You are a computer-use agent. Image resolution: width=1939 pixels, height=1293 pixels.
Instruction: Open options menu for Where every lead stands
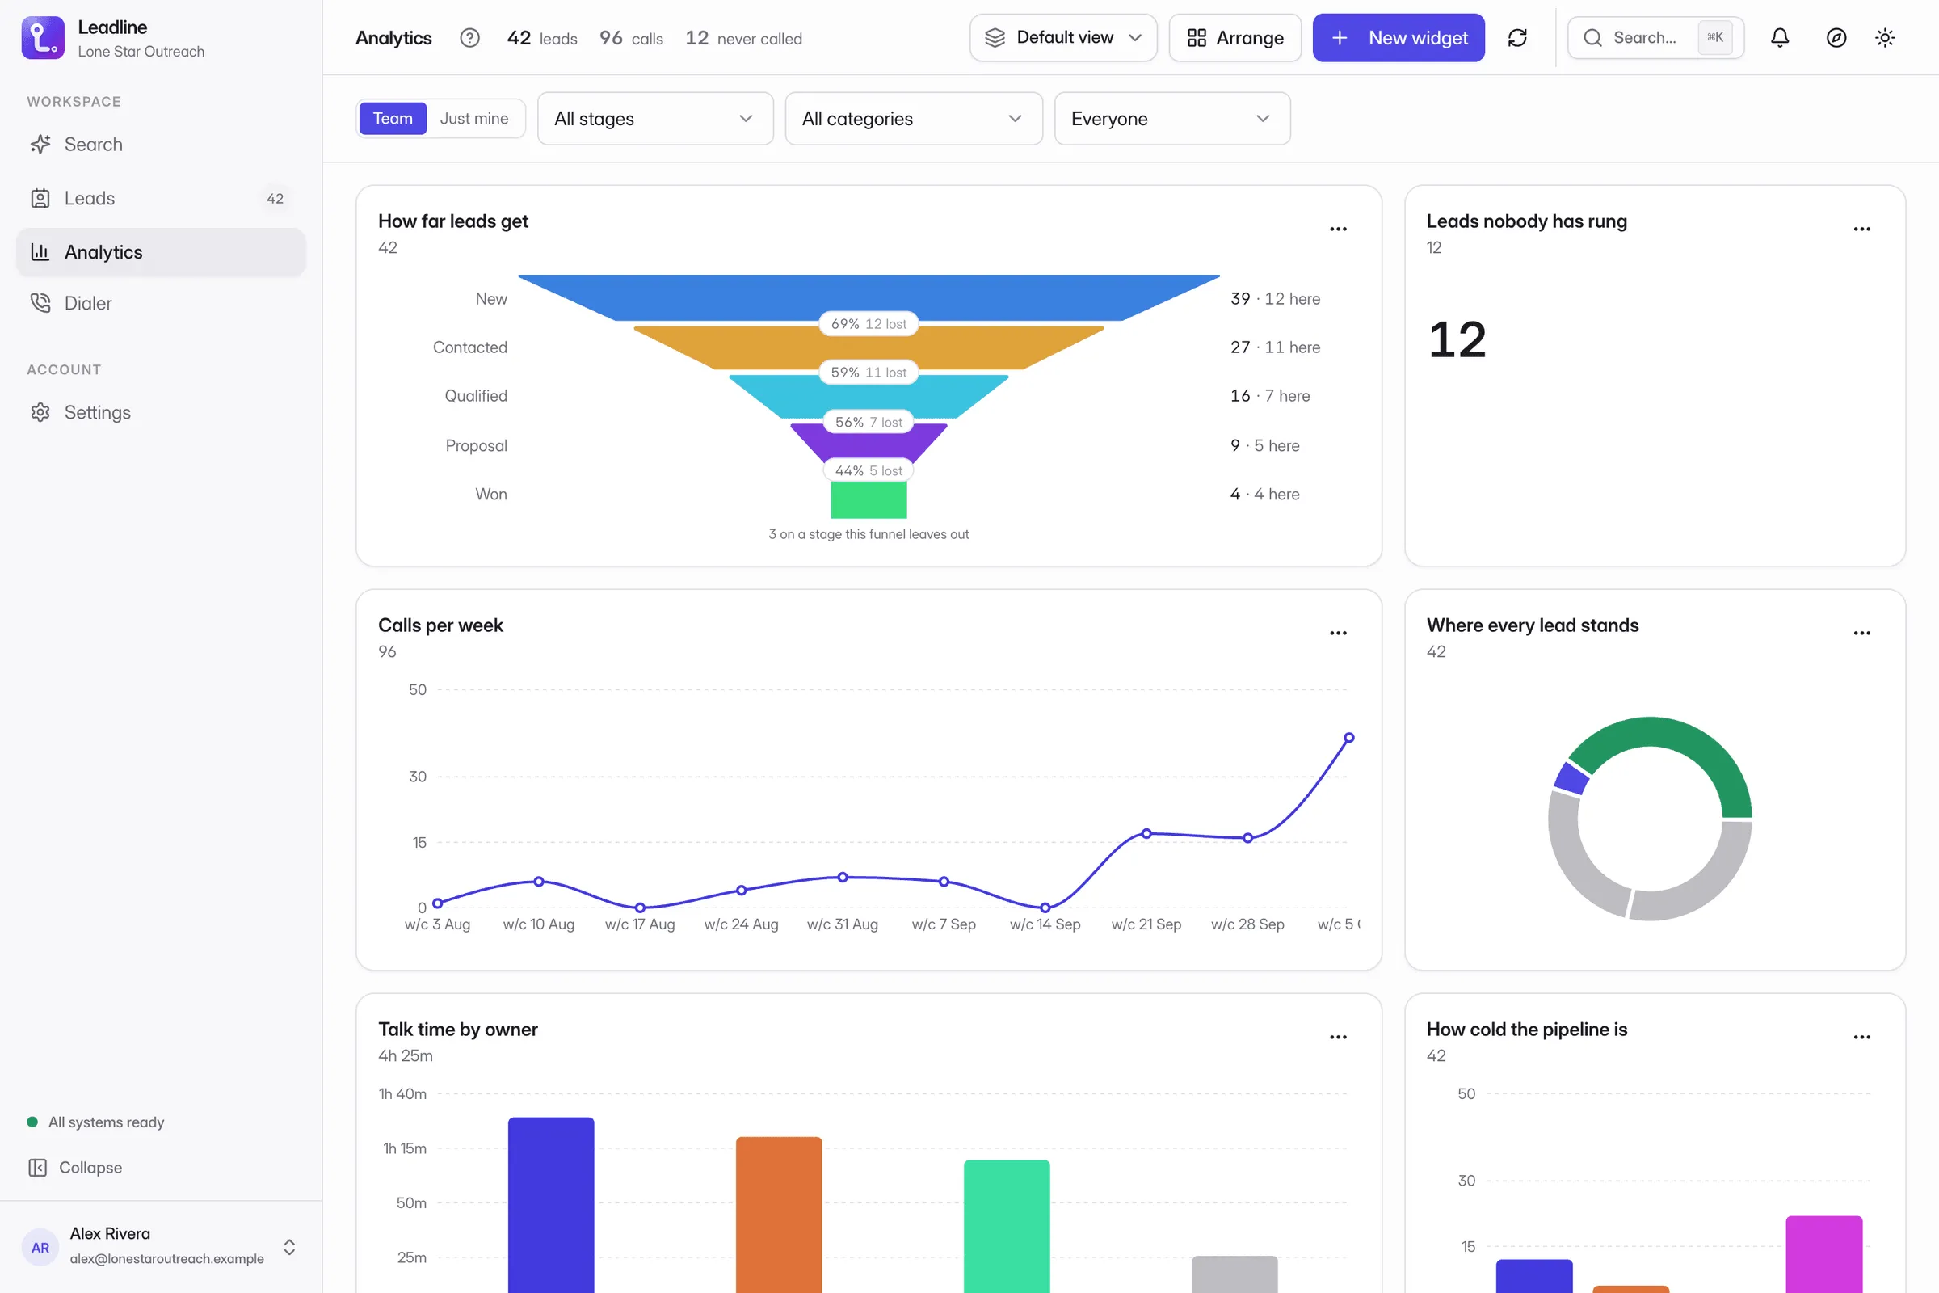click(x=1861, y=634)
